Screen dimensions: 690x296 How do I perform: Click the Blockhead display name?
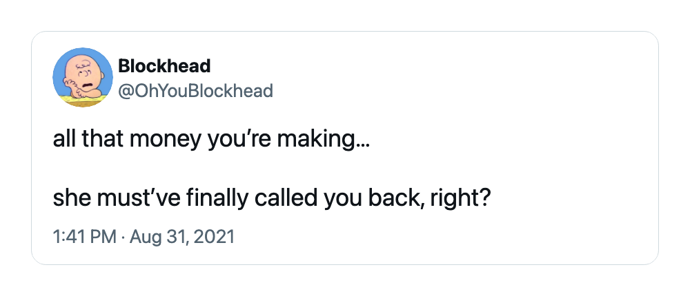point(164,66)
